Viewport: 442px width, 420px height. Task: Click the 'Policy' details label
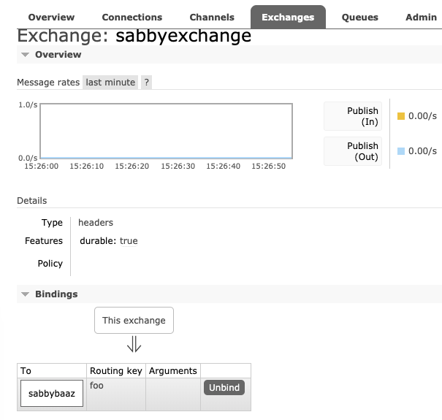coord(50,263)
